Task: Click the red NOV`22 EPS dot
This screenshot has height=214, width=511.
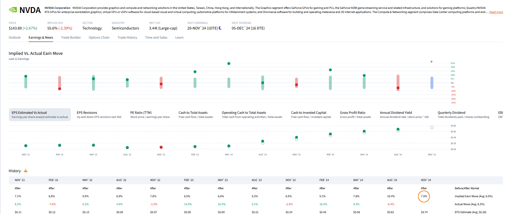Action: pos(161,147)
